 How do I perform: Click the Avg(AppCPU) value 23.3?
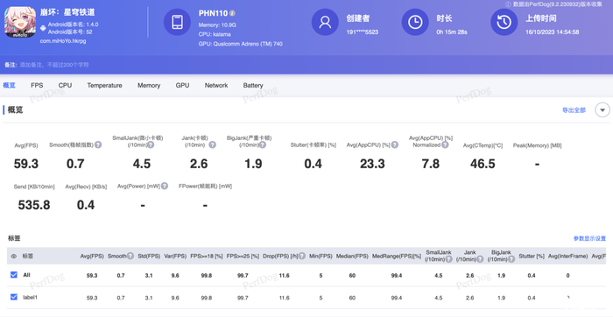[x=372, y=164]
